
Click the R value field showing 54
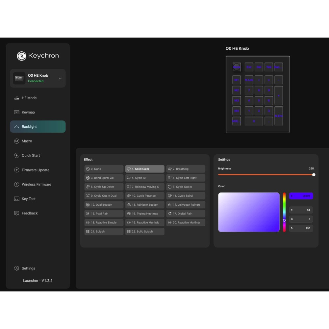301,210
